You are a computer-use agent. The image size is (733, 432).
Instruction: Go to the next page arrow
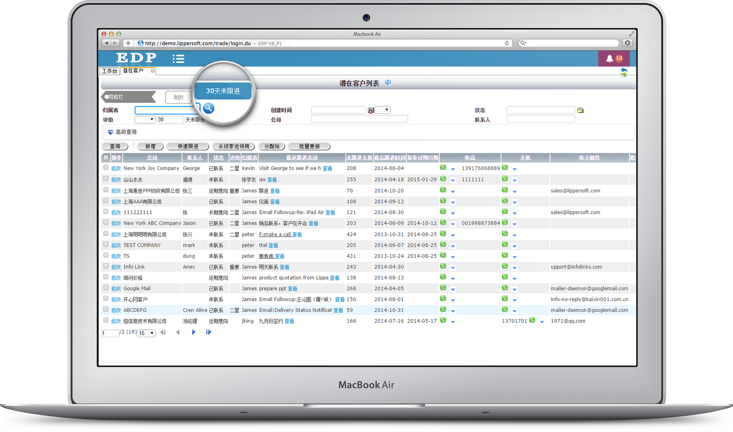pyautogui.click(x=193, y=332)
